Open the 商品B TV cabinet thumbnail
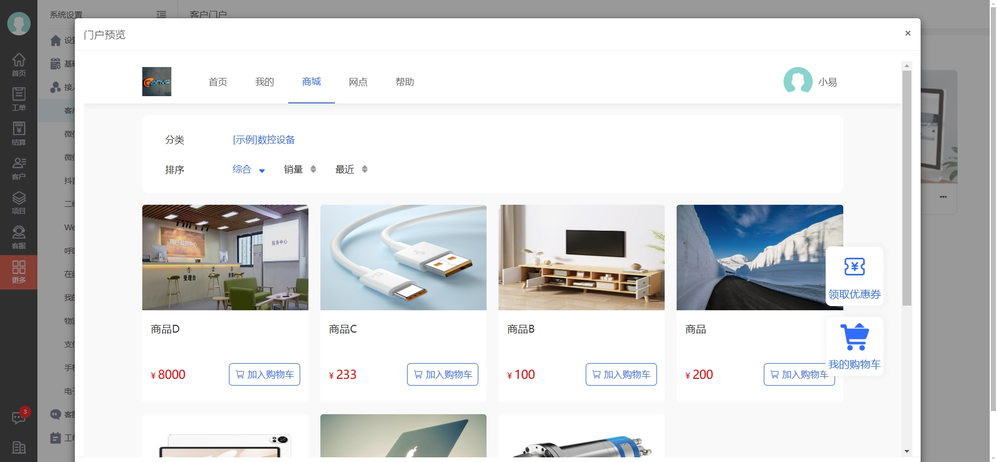Screen dimensions: 997x462 [582, 257]
